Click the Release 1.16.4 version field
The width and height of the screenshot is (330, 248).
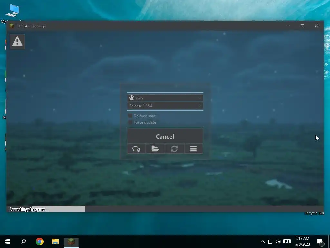pyautogui.click(x=162, y=106)
